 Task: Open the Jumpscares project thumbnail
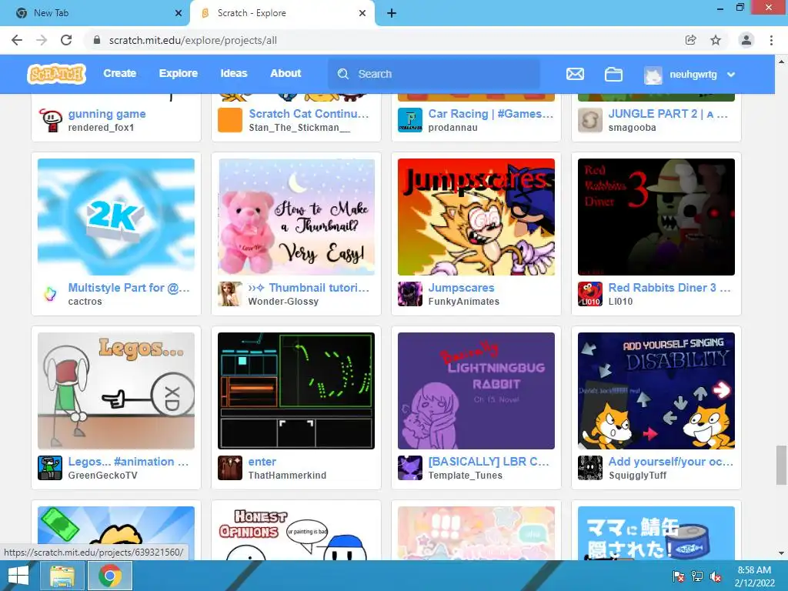pyautogui.click(x=476, y=217)
